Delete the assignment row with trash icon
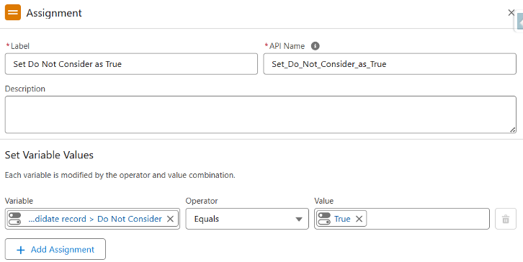523x262 pixels. (506, 219)
